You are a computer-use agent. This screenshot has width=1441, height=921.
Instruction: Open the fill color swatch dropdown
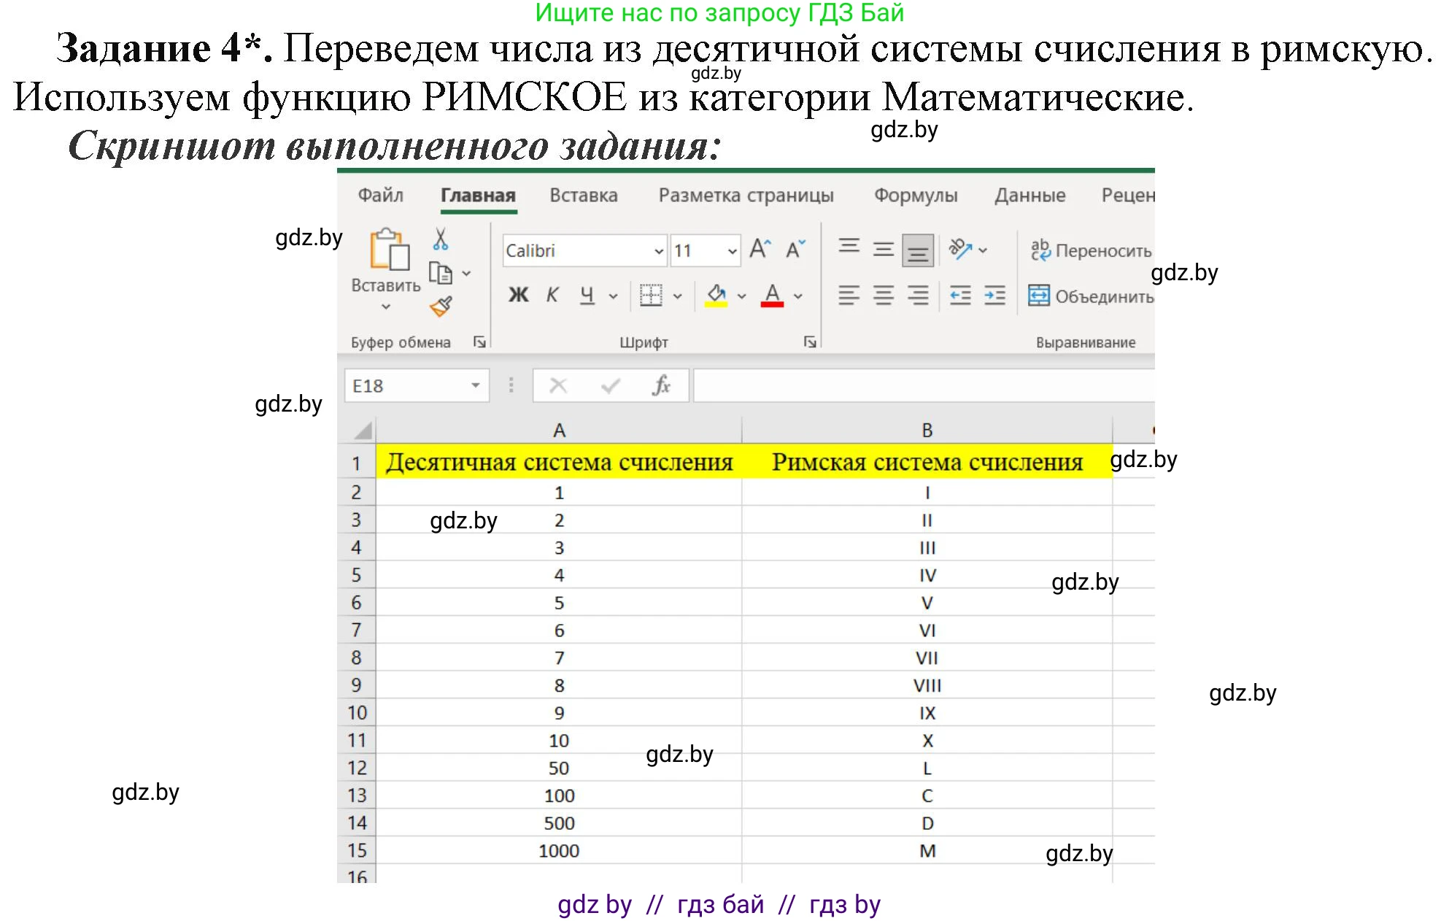tap(743, 296)
